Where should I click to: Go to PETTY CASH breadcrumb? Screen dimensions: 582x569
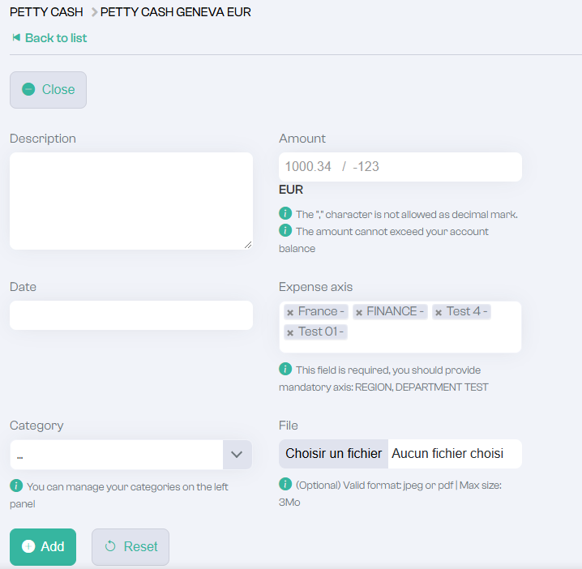(46, 12)
